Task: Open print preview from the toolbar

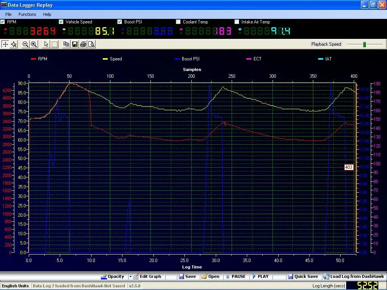Action: click(x=91, y=44)
